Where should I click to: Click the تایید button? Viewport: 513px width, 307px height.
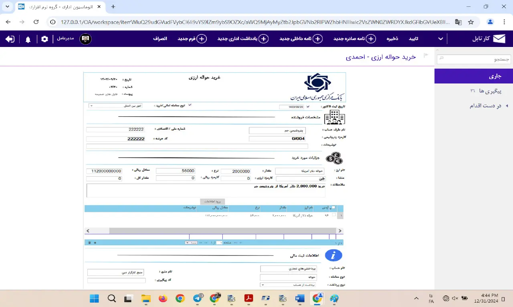[x=413, y=39]
